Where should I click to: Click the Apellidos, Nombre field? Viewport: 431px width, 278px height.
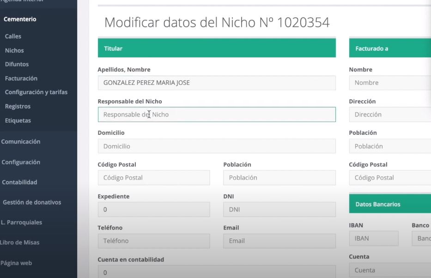[x=217, y=83]
